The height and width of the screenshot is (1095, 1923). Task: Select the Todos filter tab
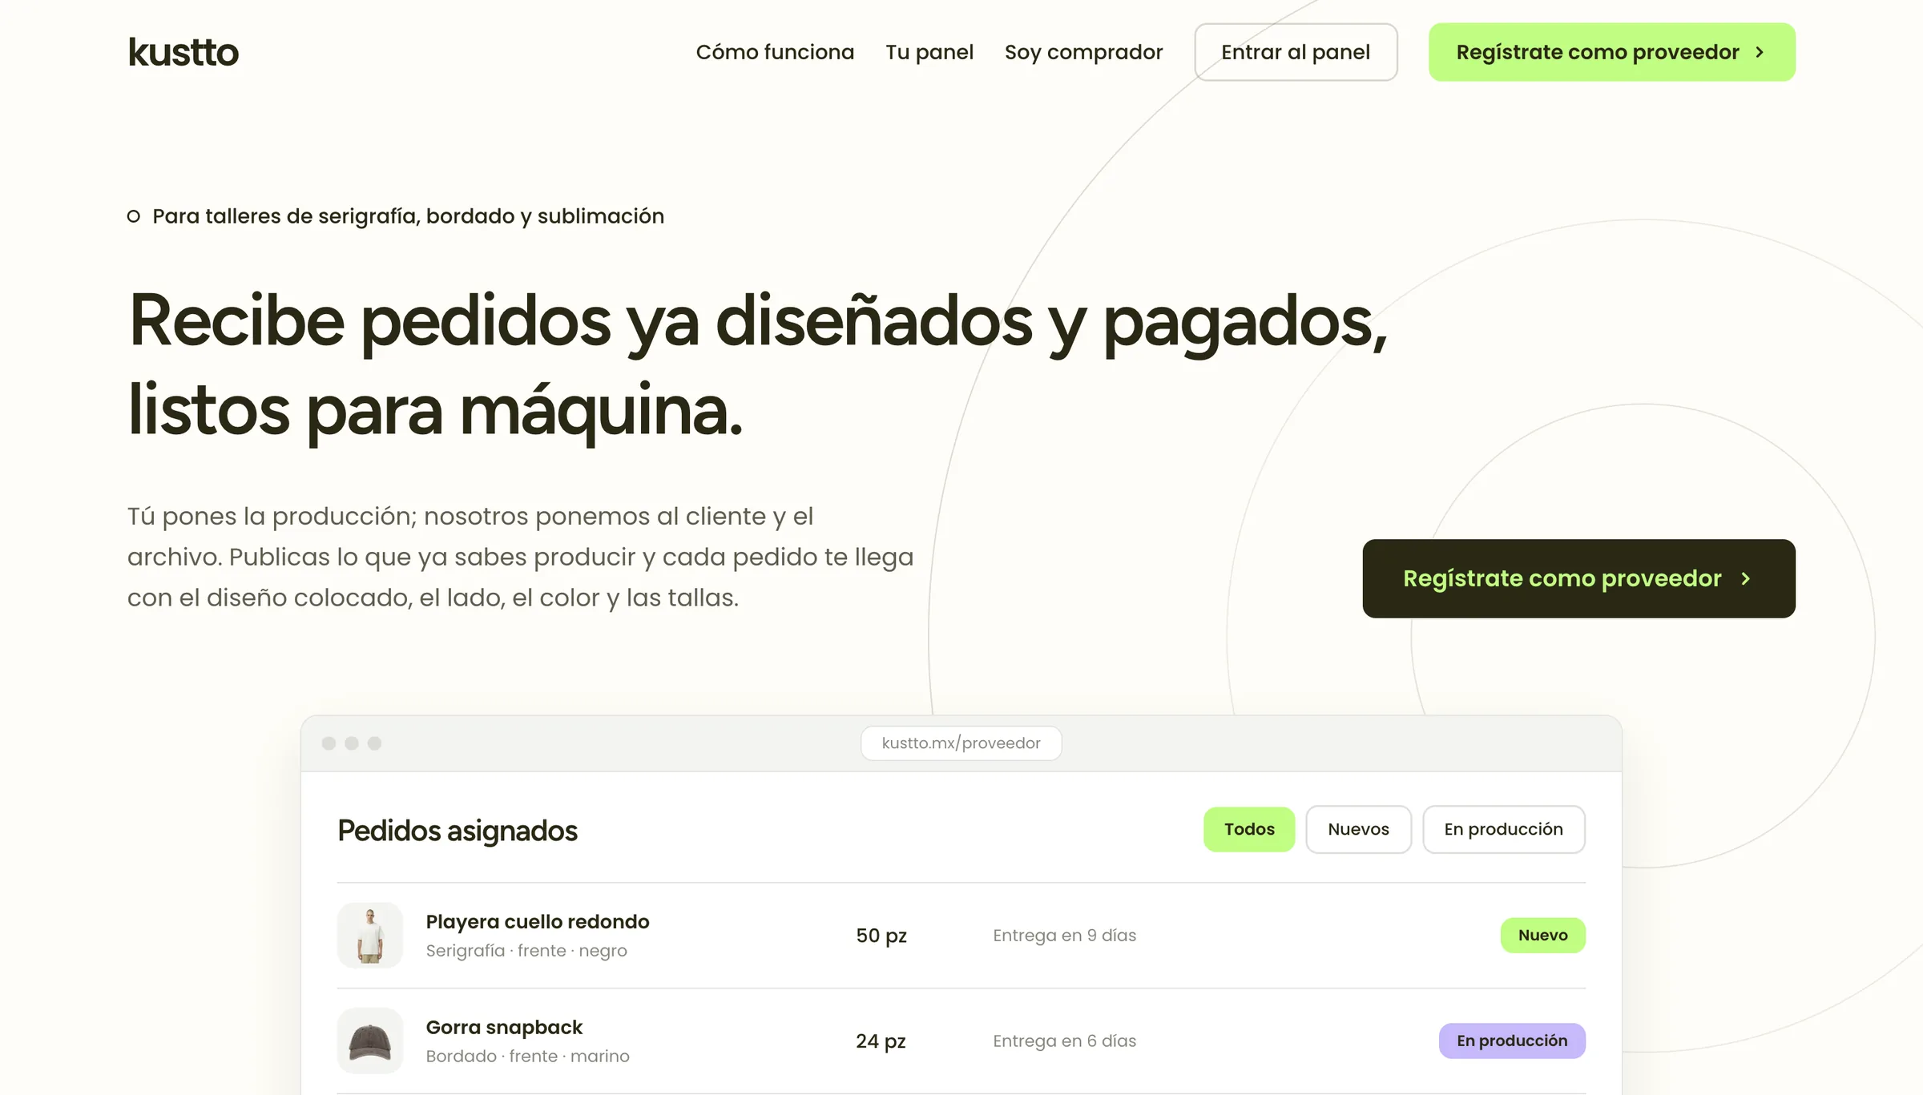tap(1249, 829)
